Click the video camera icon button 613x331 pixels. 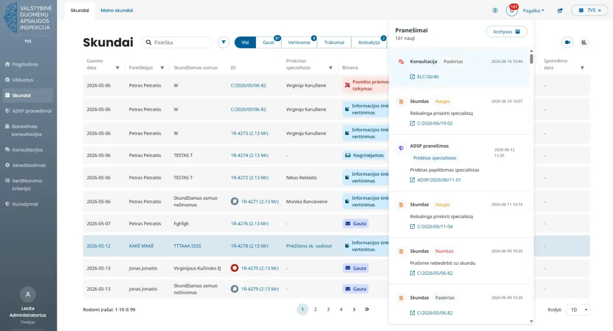tap(567, 42)
